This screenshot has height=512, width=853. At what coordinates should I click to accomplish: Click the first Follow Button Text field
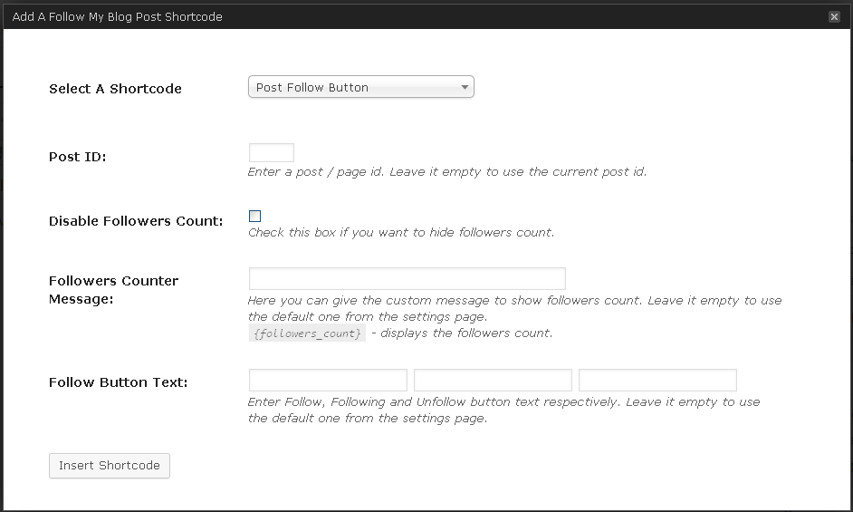[328, 381]
